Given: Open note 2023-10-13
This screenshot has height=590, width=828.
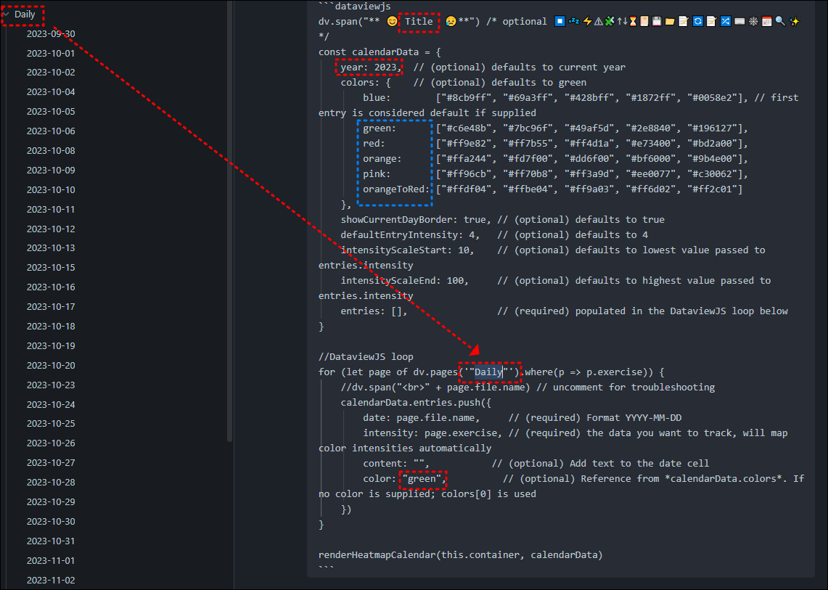Looking at the screenshot, I should click(51, 247).
